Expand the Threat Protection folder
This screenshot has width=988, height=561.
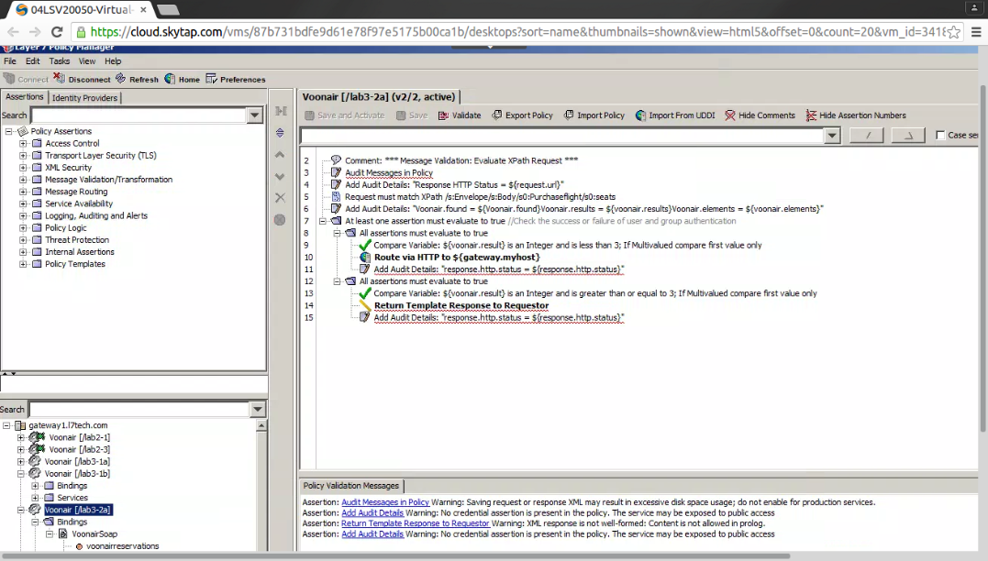23,240
